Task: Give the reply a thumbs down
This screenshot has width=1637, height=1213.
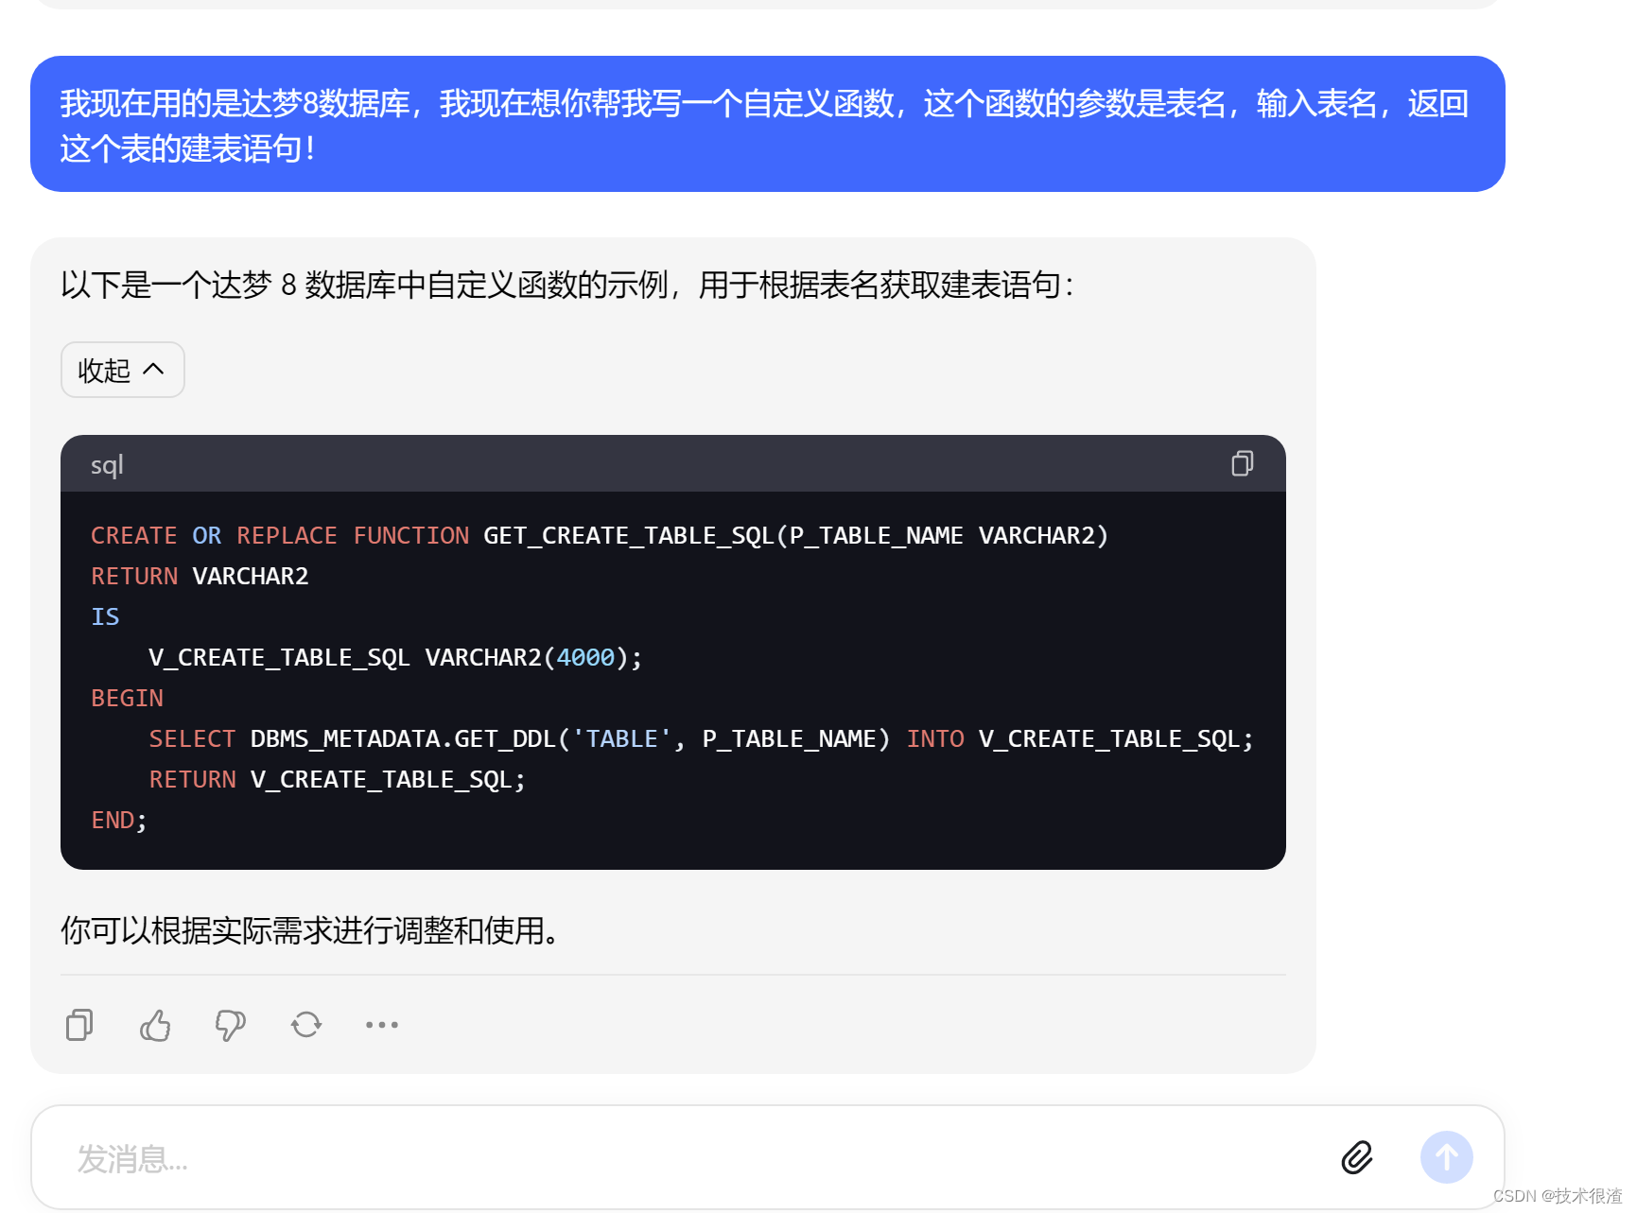Action: [230, 1025]
